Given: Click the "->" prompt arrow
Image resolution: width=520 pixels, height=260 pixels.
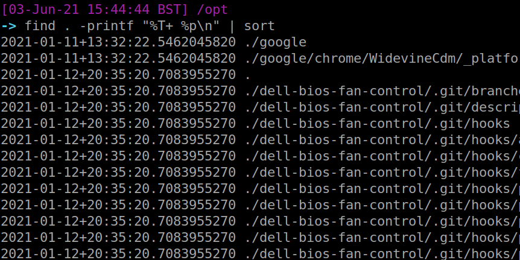Looking at the screenshot, I should coord(8,26).
